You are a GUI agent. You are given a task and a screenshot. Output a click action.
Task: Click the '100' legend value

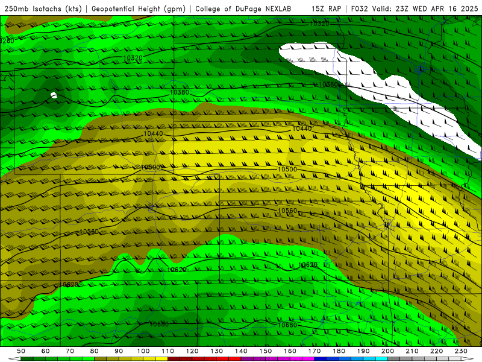[143, 351]
